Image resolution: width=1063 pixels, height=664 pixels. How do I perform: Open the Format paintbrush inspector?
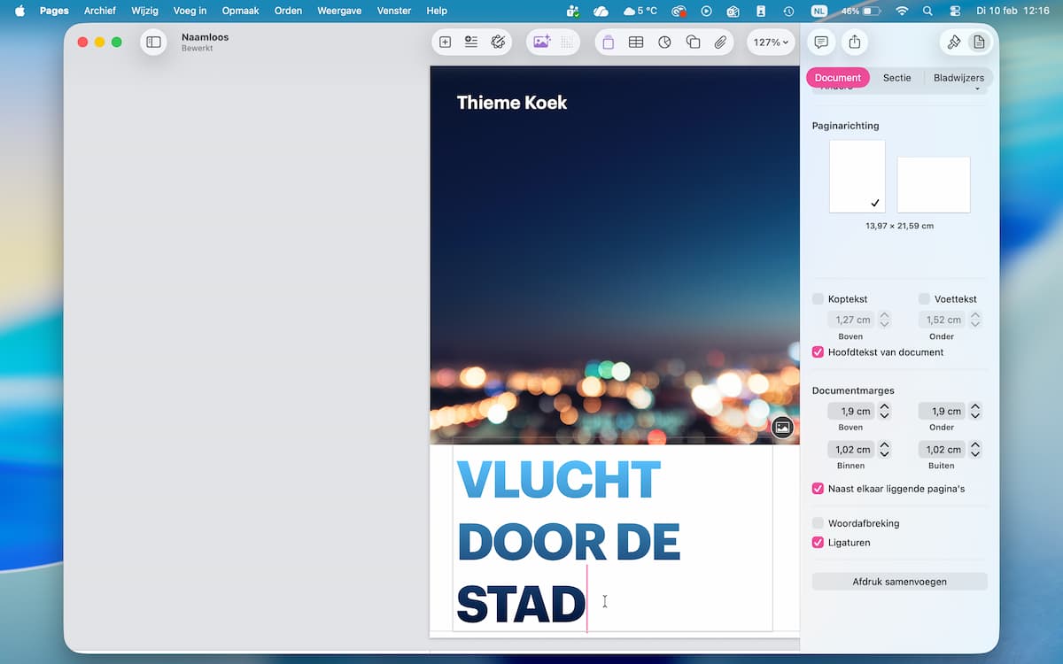[x=954, y=42]
